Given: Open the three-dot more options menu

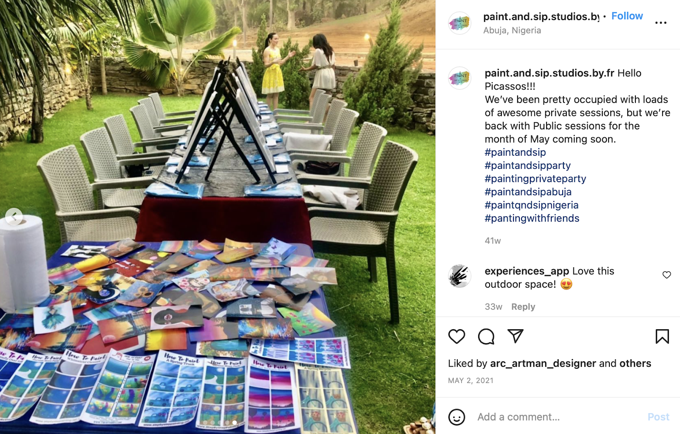Looking at the screenshot, I should coord(660,22).
